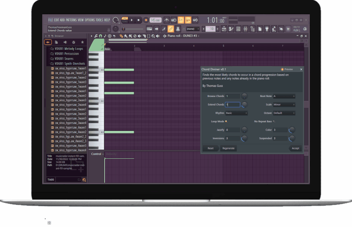The height and width of the screenshot is (227, 352).
Task: Click the Regenerate button
Action: point(228,148)
